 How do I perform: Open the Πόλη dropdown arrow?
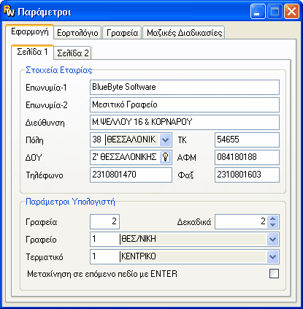165,140
